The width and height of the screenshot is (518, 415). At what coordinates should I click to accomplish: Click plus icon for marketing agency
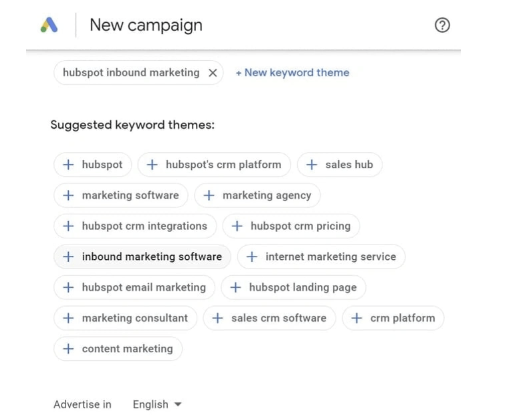(209, 195)
